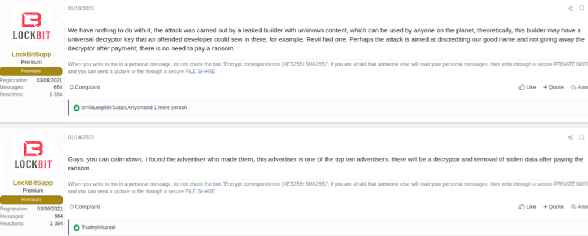This screenshot has width=588, height=236.
Task: Click the green thumbs-up reaction beside TrudnyiVozrast
Action: pos(77,228)
